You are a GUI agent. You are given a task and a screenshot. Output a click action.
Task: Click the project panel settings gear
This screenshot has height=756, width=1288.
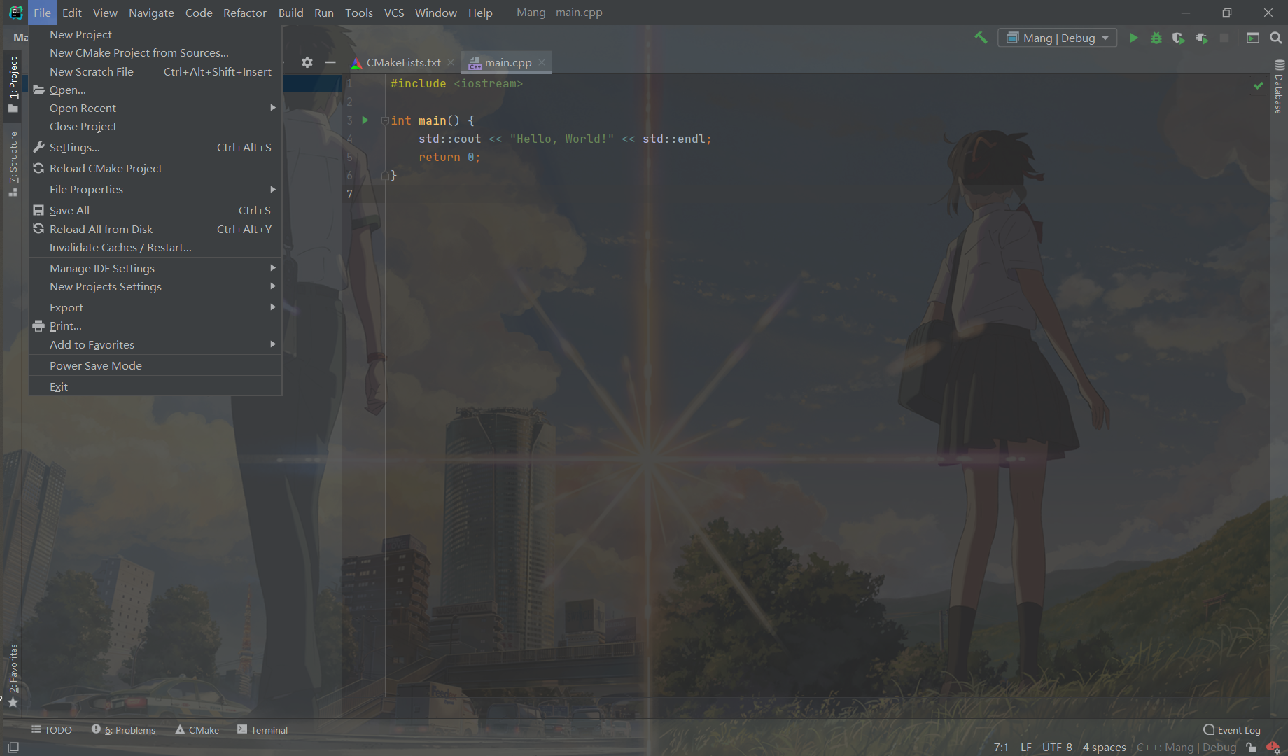[307, 62]
